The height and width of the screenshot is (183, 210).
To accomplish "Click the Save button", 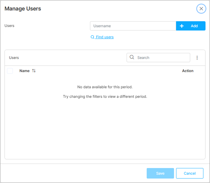I will click(160, 173).
